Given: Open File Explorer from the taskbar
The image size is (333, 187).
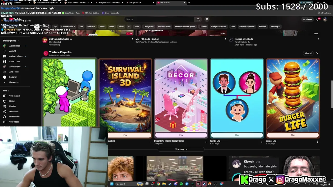Looking at the screenshot, I should pyautogui.click(x=164, y=184).
